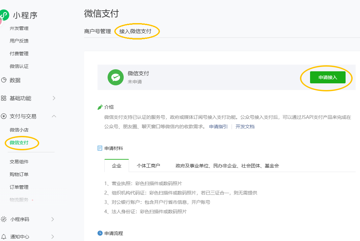Expand the 基础功能 menu chevron
The image size is (360, 241).
54,98
